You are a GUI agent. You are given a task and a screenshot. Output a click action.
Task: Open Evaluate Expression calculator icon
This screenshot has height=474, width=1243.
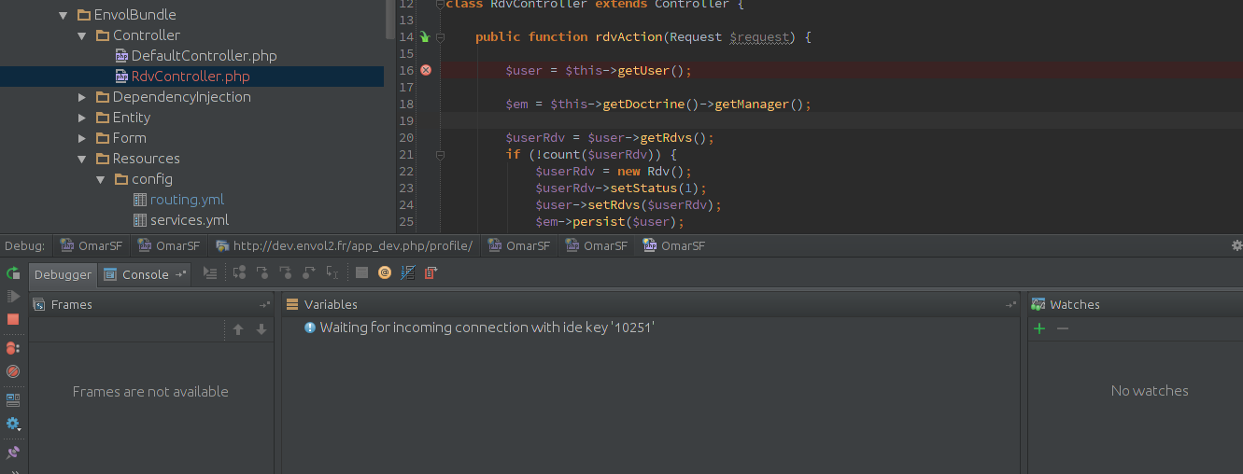[x=361, y=272]
